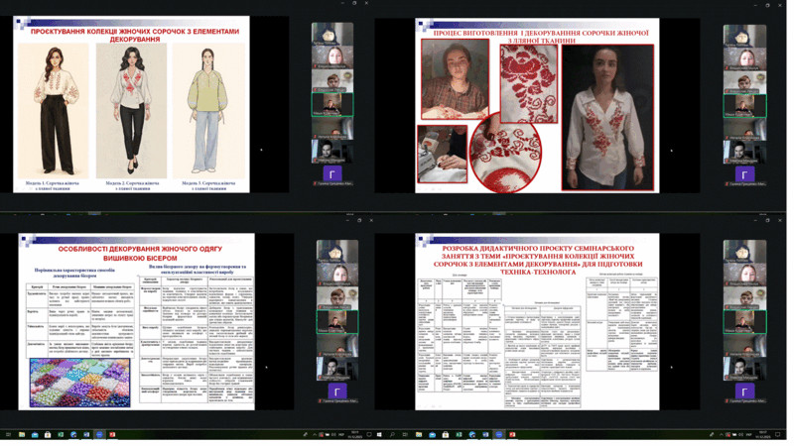
Task: Click the 'Проєктування колекції жіночих сорочок' slide title
Action: [x=135, y=33]
